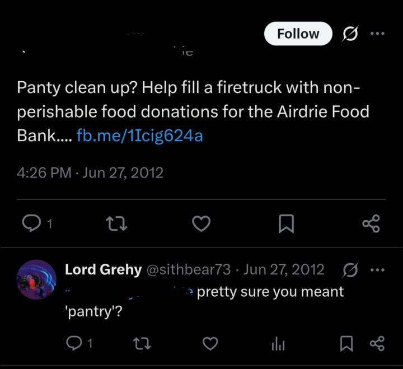This screenshot has width=403, height=369.
Task: Open Lord Grehy display name profile
Action: pyautogui.click(x=103, y=269)
